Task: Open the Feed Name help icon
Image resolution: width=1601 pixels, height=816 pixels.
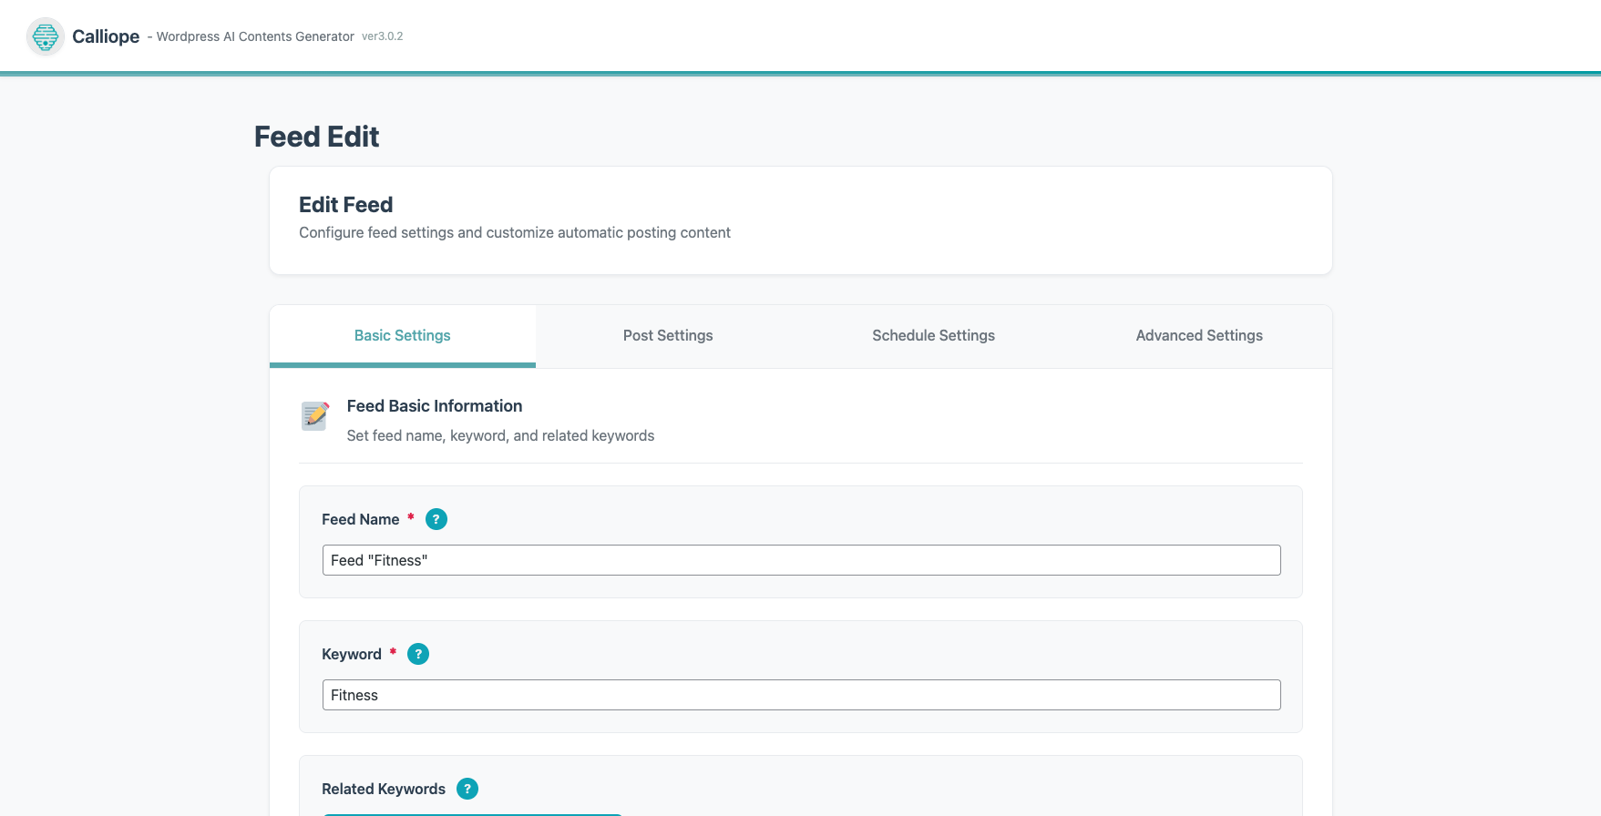Action: point(436,519)
